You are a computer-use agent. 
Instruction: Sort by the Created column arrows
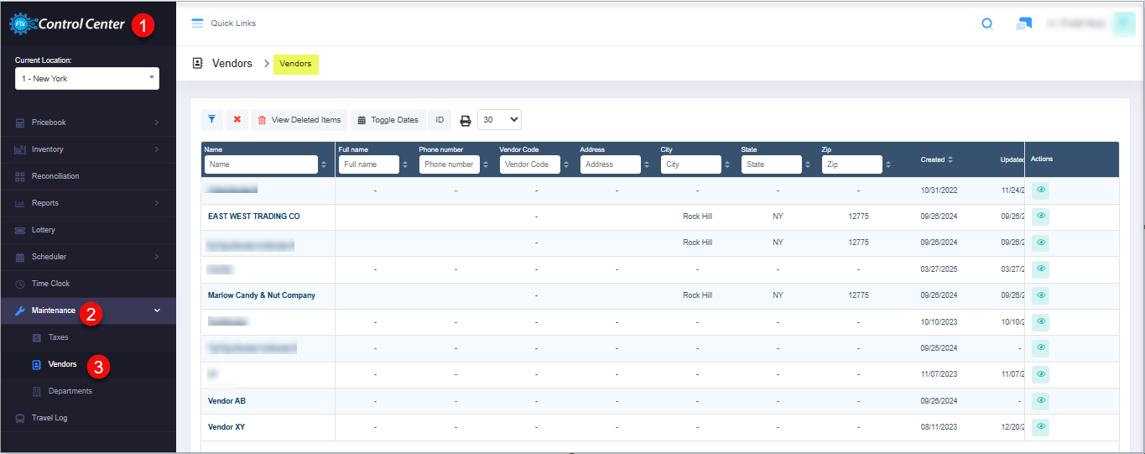click(950, 159)
